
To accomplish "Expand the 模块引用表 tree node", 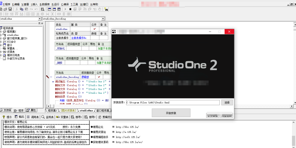I will [1, 55].
